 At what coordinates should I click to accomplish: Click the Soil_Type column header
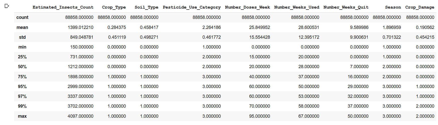(x=146, y=7)
